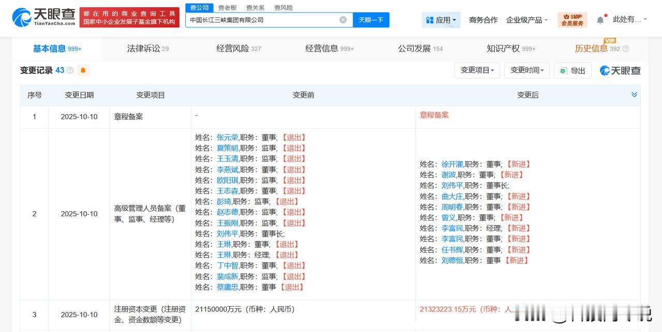Open 刘伟平 link in 变更后 column
The image size is (662, 332).
(x=452, y=185)
